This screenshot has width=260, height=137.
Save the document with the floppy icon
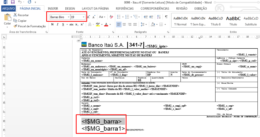tap(13, 2)
